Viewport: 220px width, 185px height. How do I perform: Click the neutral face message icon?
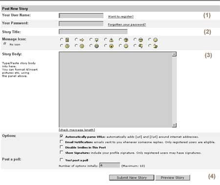tap(82, 46)
